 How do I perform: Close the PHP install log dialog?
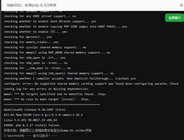(x=181, y=5)
